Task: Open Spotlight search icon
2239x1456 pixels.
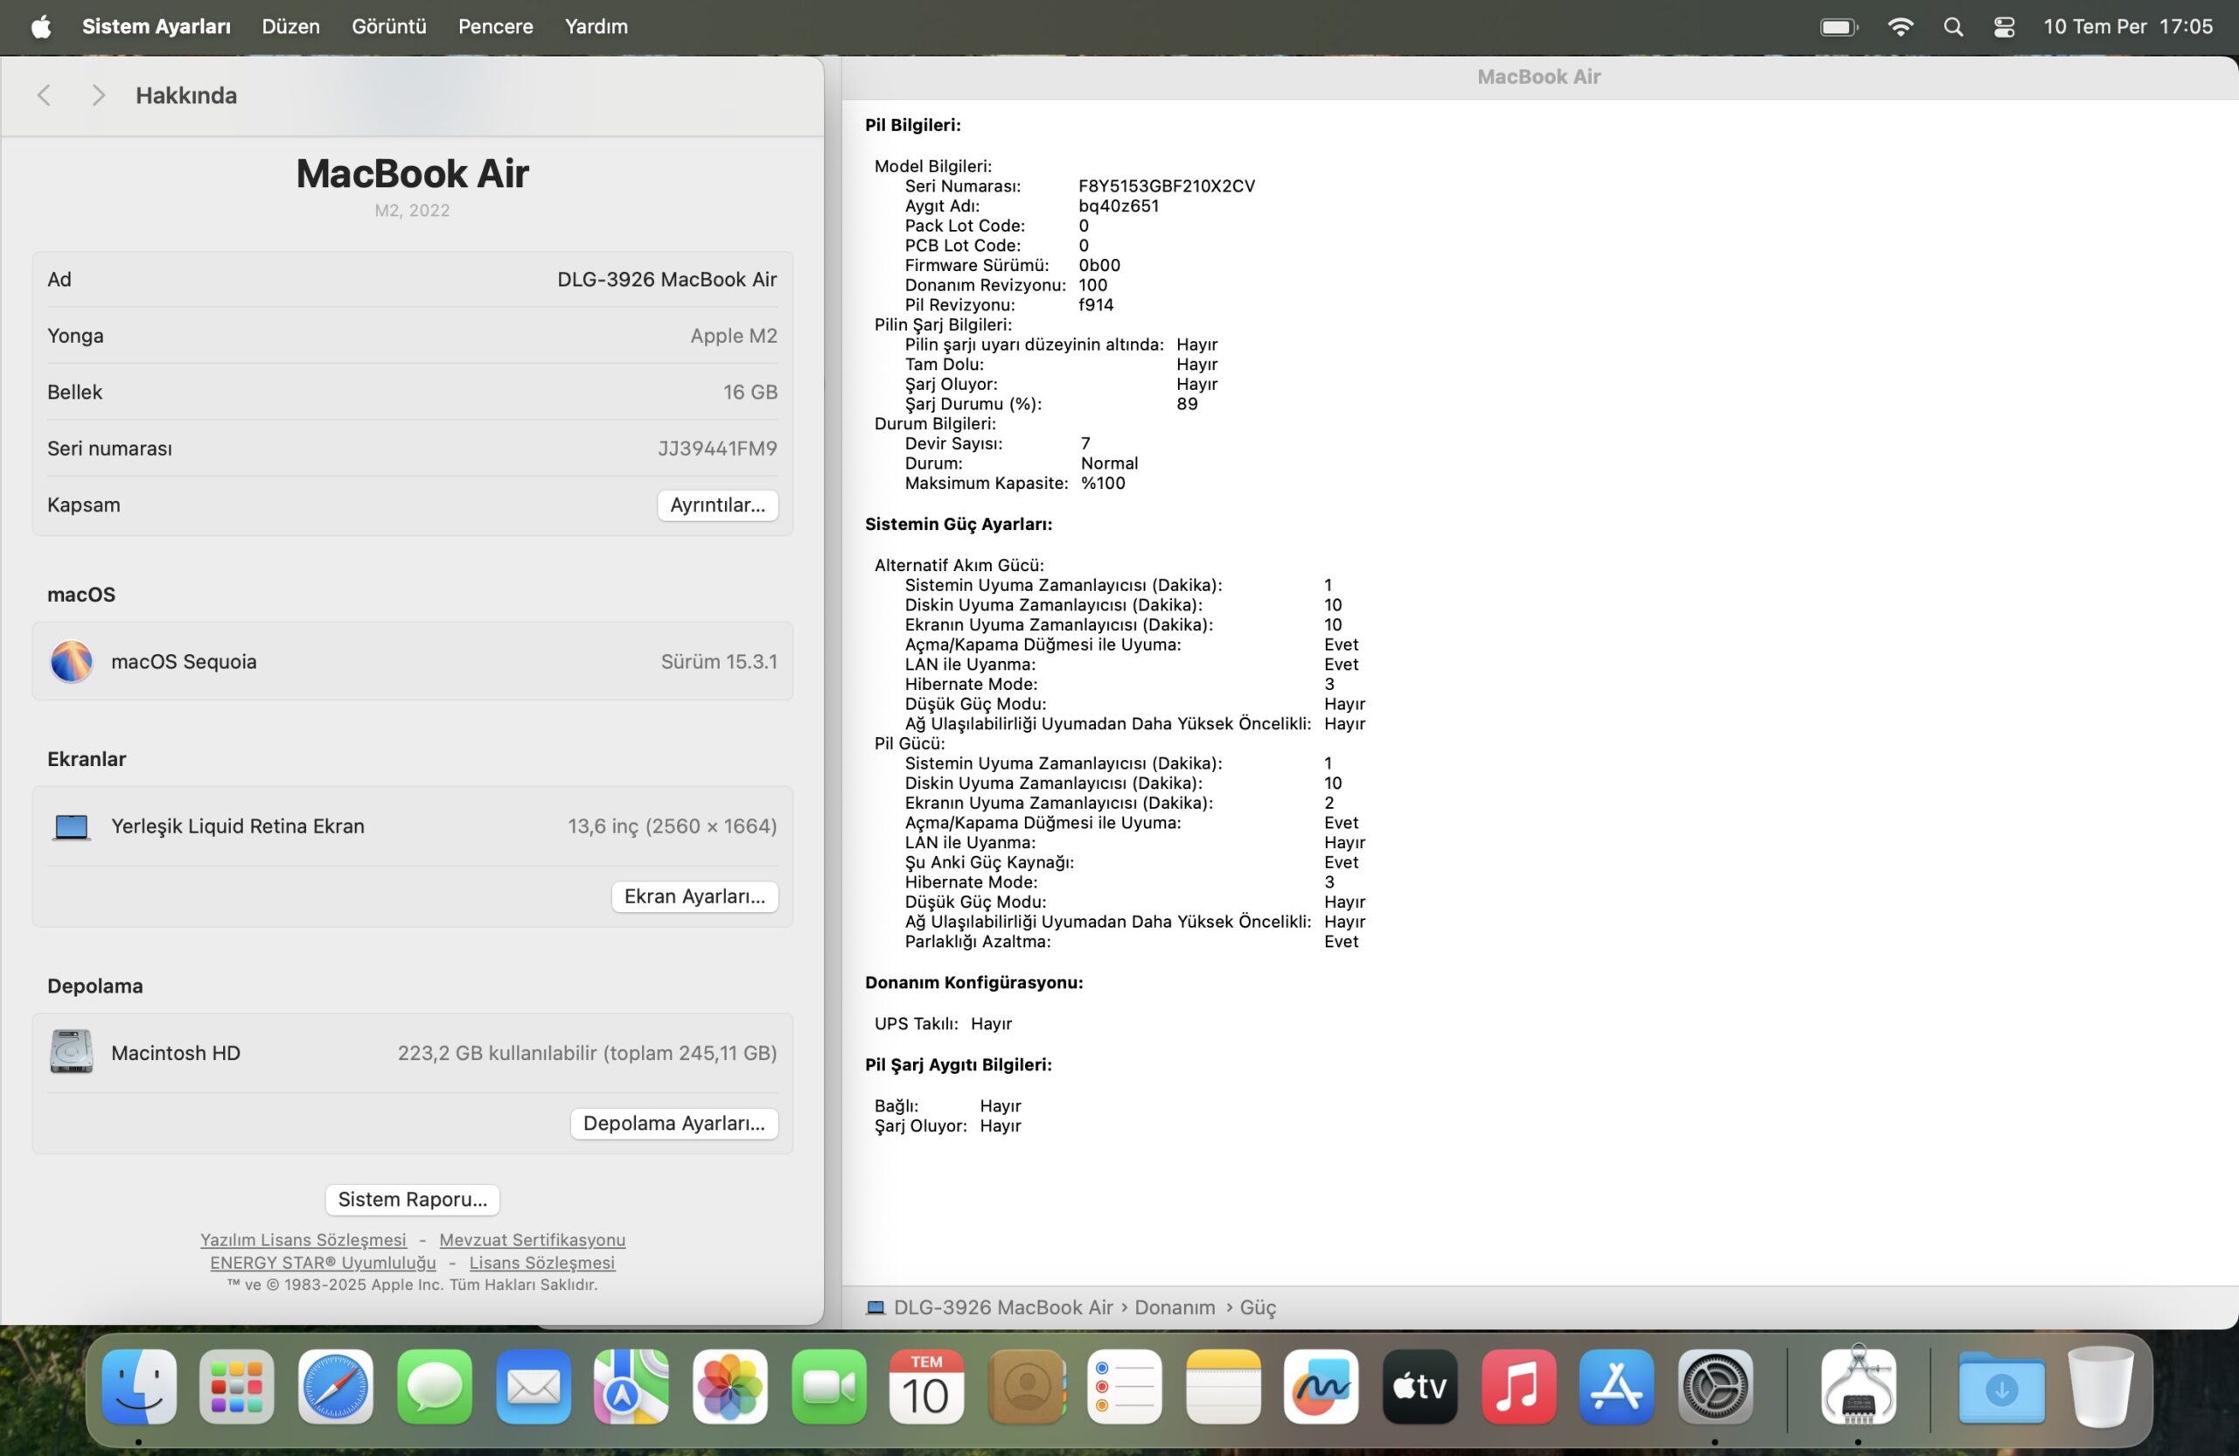Action: tap(1953, 26)
